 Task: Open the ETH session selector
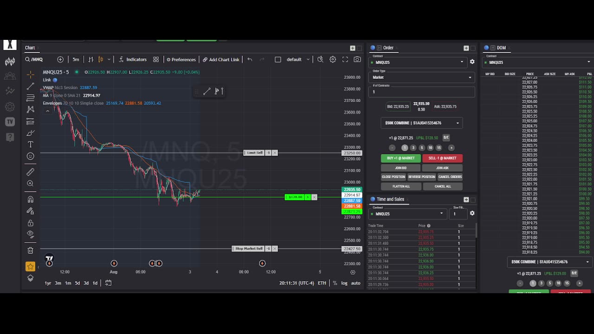click(322, 283)
